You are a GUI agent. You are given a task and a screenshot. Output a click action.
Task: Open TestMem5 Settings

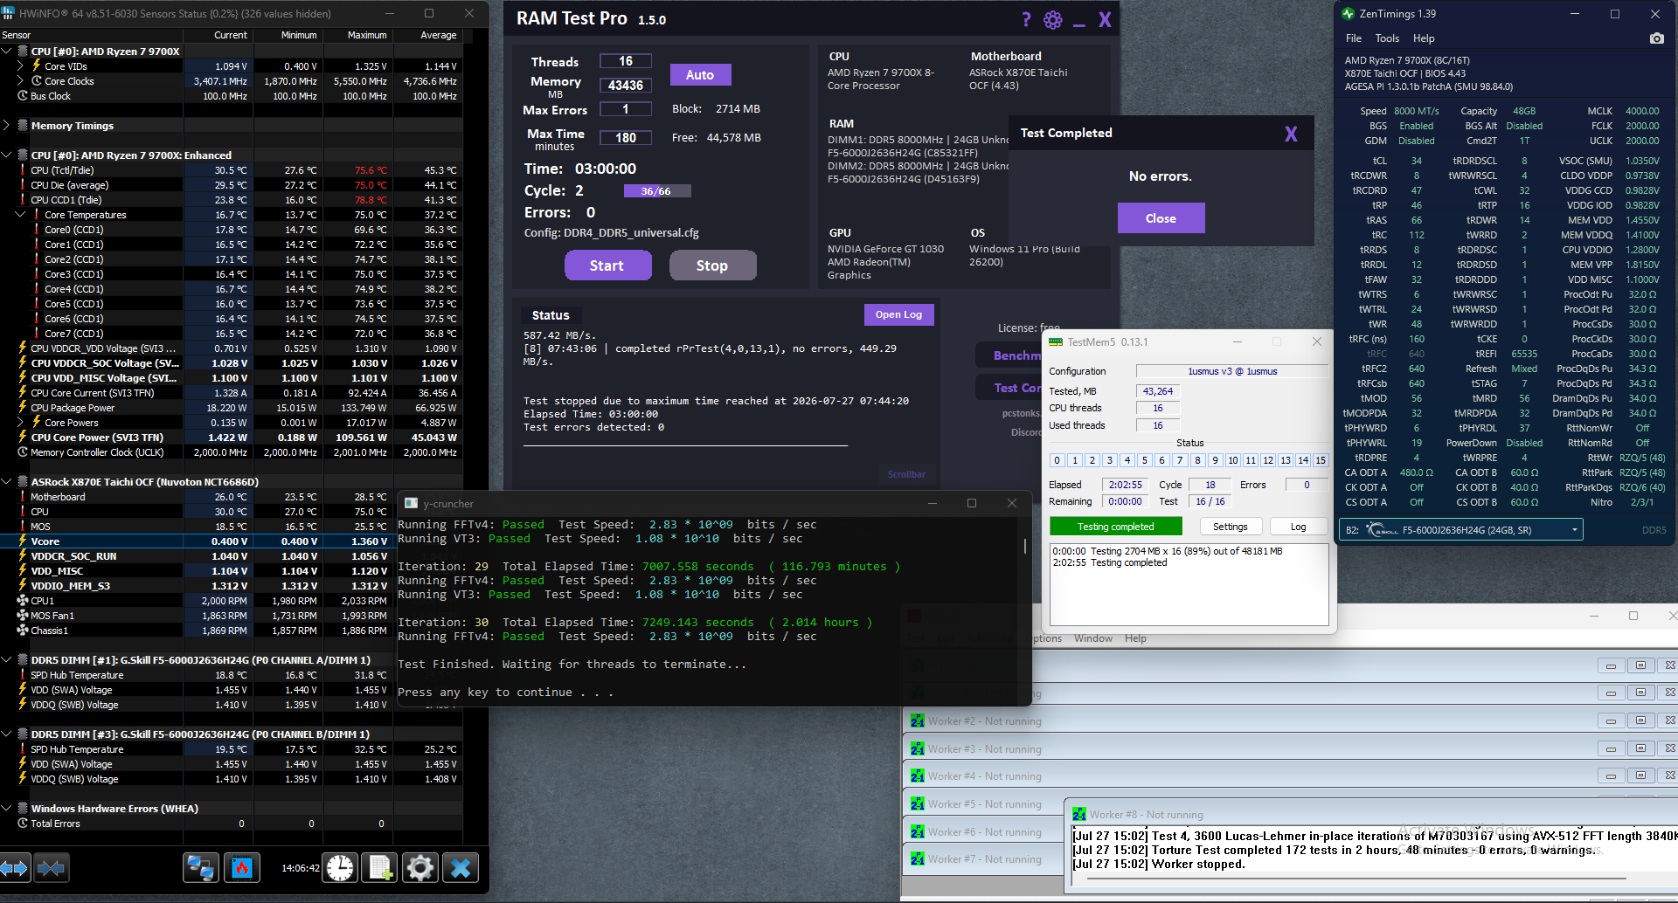[1230, 527]
